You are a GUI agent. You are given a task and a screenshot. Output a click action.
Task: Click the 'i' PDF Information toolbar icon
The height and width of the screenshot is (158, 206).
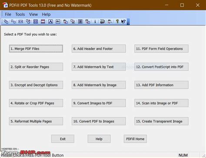[95, 22]
